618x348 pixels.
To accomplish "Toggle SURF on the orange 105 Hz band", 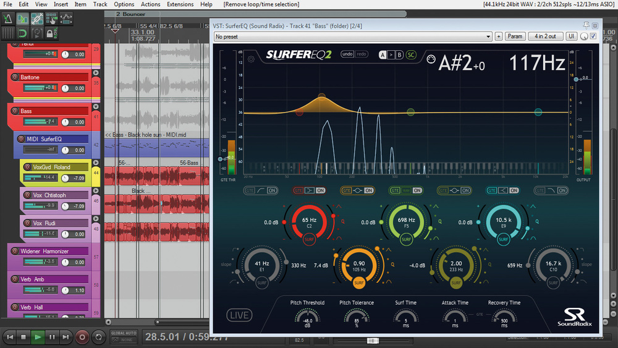I will tap(359, 283).
